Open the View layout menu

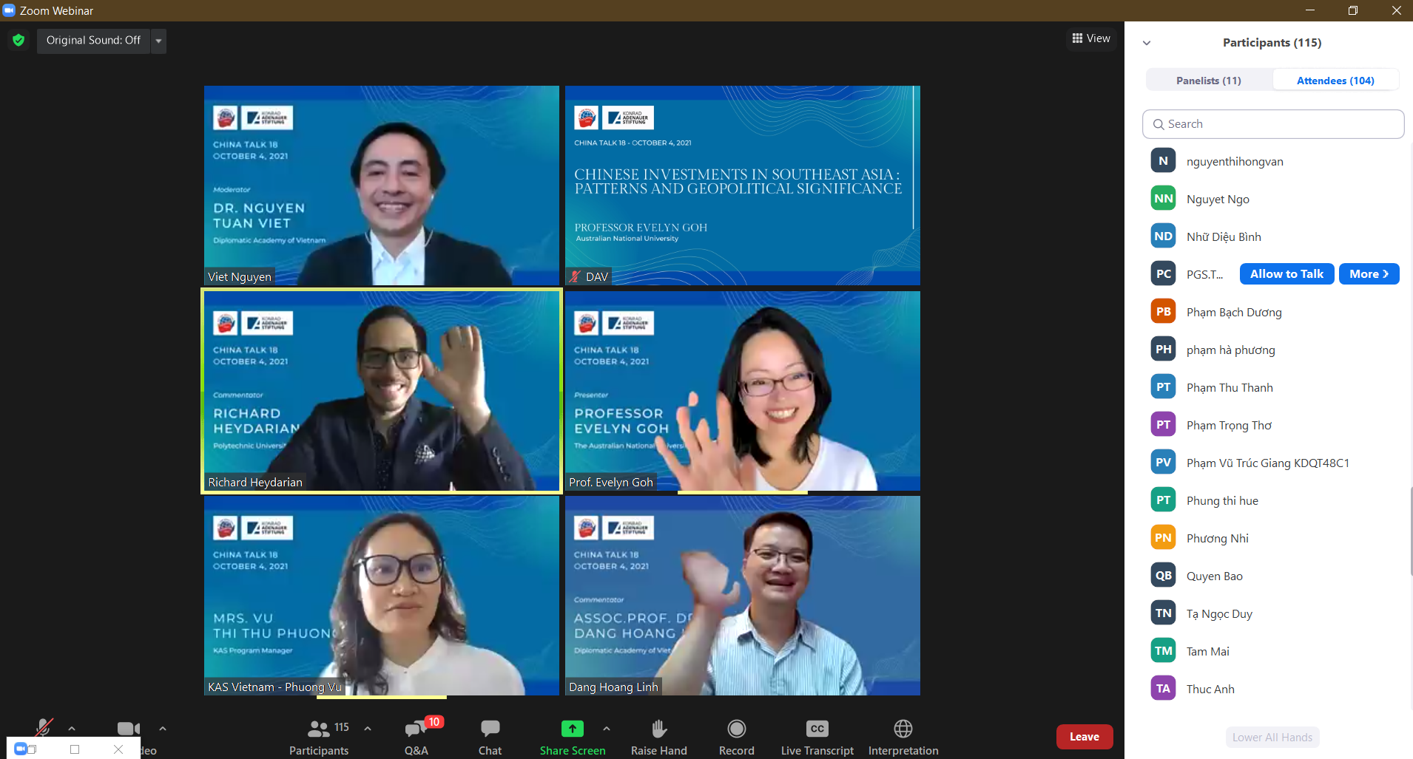point(1091,38)
